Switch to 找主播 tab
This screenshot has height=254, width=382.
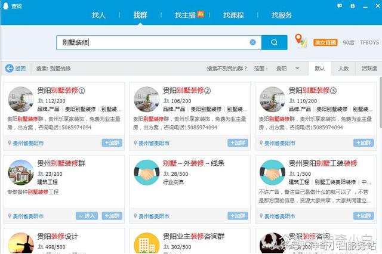185,15
